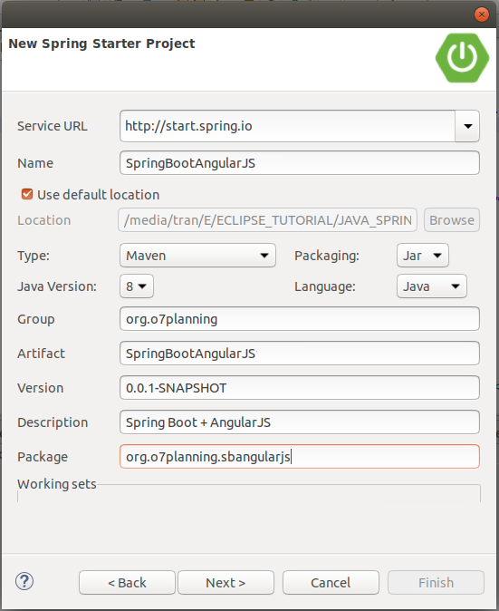Click the Cancel button
Screen dimensions: 499x611
[x=331, y=583]
